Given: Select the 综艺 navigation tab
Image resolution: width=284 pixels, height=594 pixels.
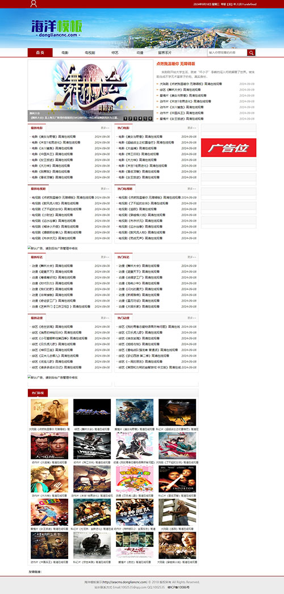Looking at the screenshot, I should [x=115, y=53].
